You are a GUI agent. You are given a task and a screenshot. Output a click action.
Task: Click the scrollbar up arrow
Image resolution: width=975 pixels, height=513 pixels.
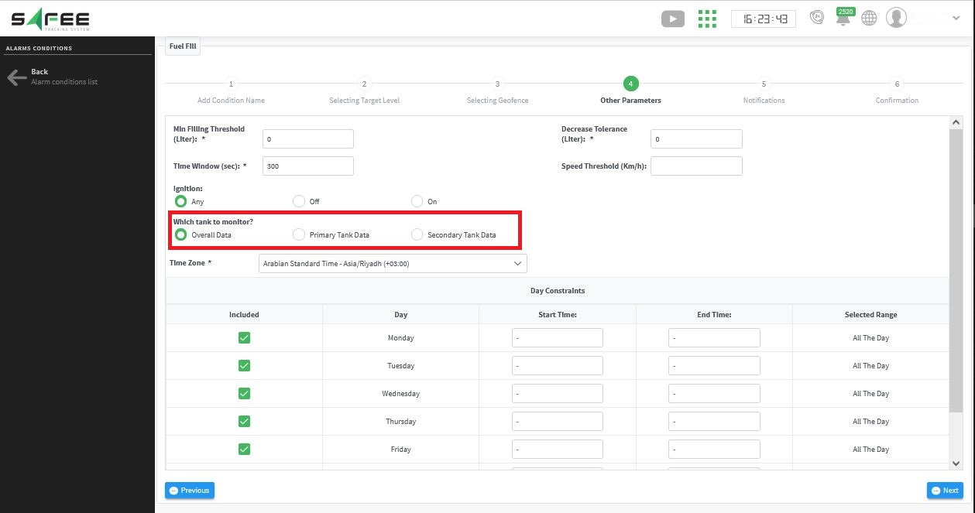[x=956, y=122]
